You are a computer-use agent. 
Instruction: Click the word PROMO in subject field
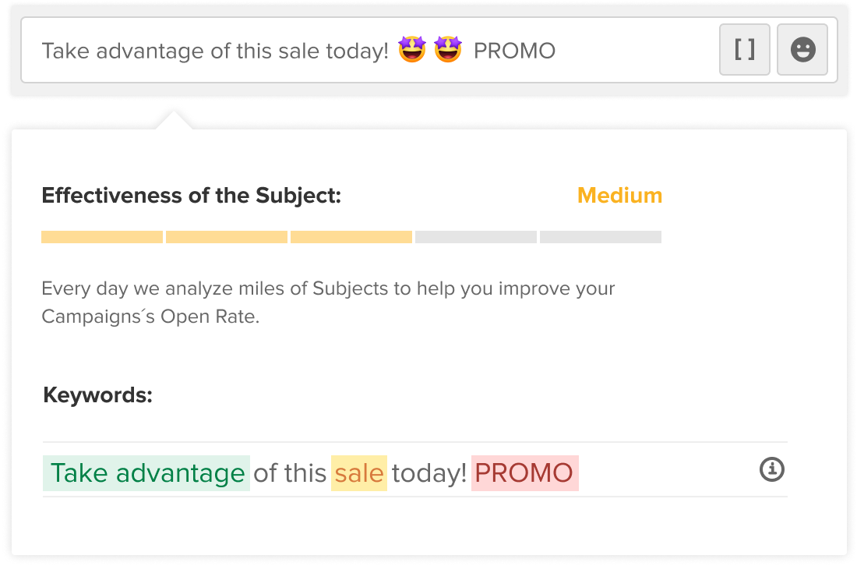(x=514, y=51)
